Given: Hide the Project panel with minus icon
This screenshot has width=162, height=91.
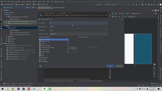Looking at the screenshot, I should click(x=36, y=8).
